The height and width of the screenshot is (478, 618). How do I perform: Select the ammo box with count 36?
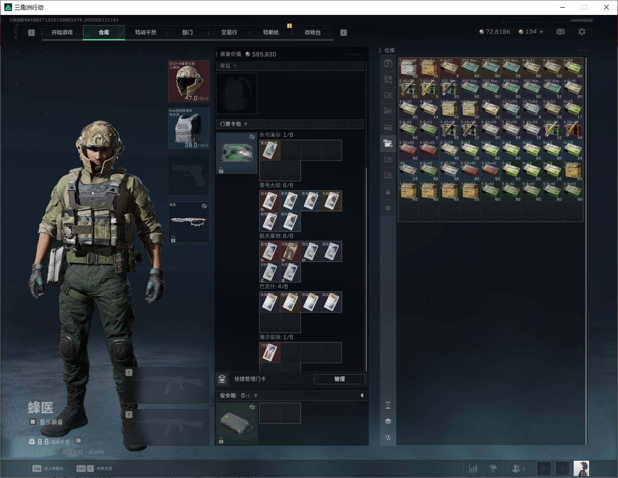click(x=408, y=68)
